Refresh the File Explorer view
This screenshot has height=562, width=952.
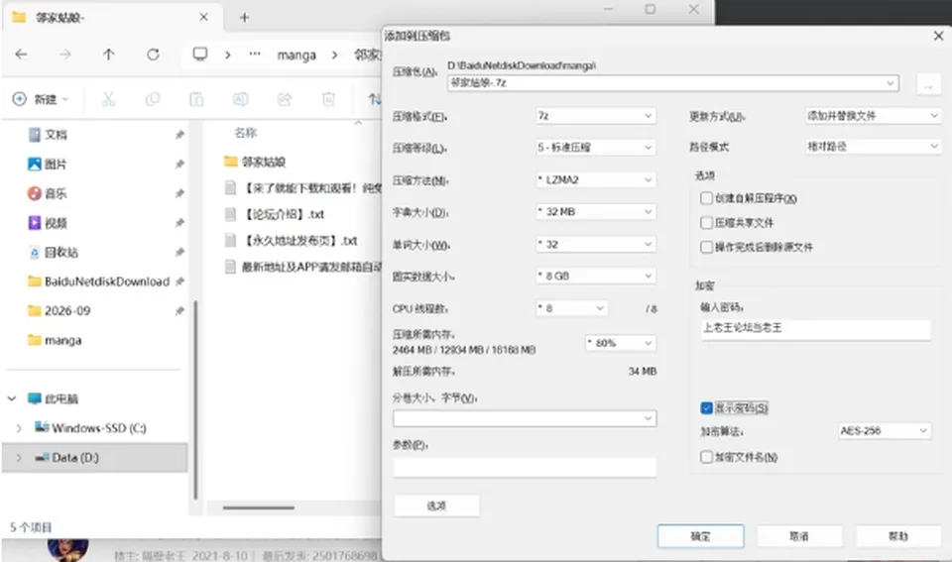pos(153,55)
